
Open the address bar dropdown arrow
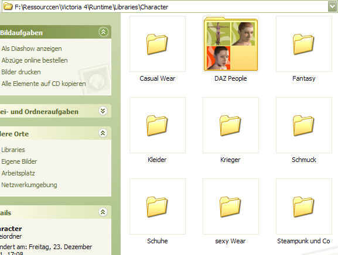[332, 6]
